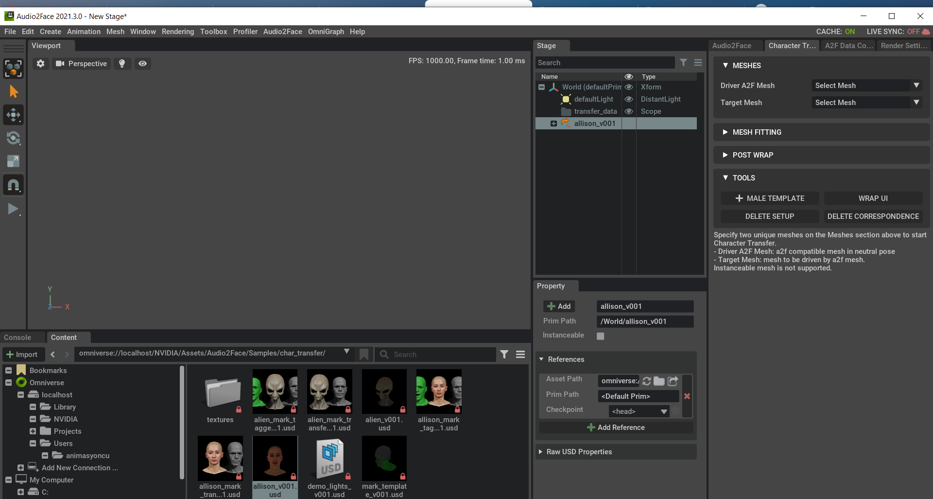Toggle visibility of transfer_data
Viewport: 933px width, 499px height.
tap(629, 111)
